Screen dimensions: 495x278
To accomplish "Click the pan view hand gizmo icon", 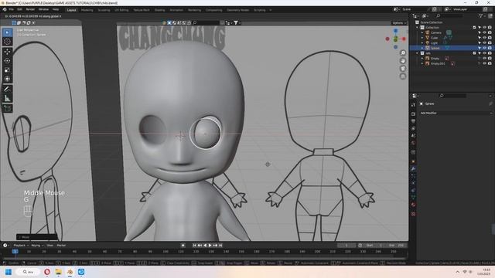I will pos(403,60).
